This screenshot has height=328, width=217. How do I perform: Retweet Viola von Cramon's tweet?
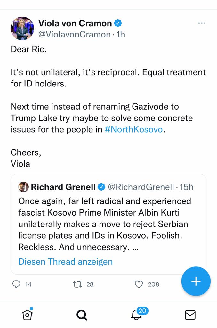coord(77,284)
